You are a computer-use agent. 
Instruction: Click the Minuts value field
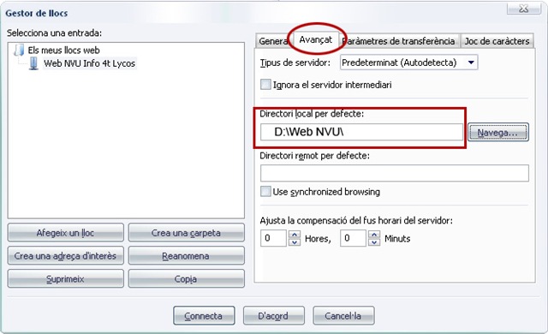(x=354, y=238)
